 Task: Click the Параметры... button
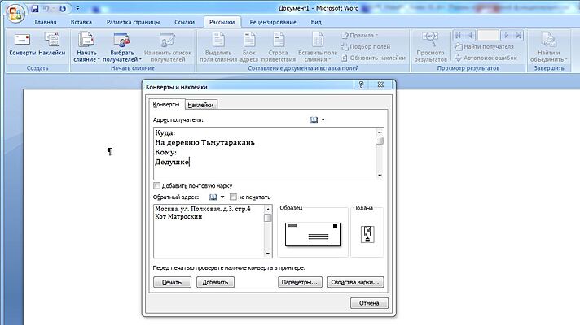[298, 282]
